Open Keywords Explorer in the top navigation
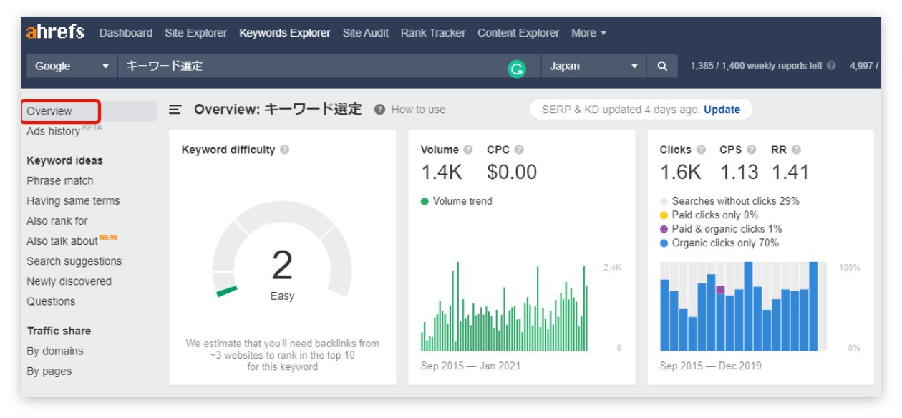Viewport: 902px width, 418px height. (x=285, y=33)
